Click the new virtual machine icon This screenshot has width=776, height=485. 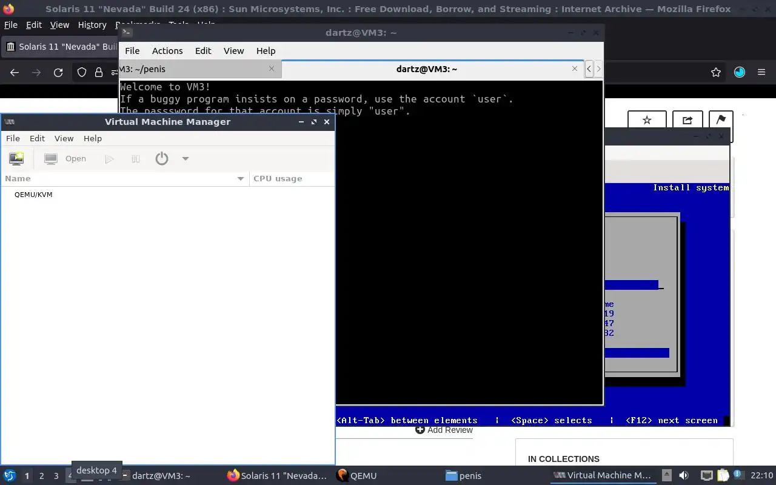16,159
